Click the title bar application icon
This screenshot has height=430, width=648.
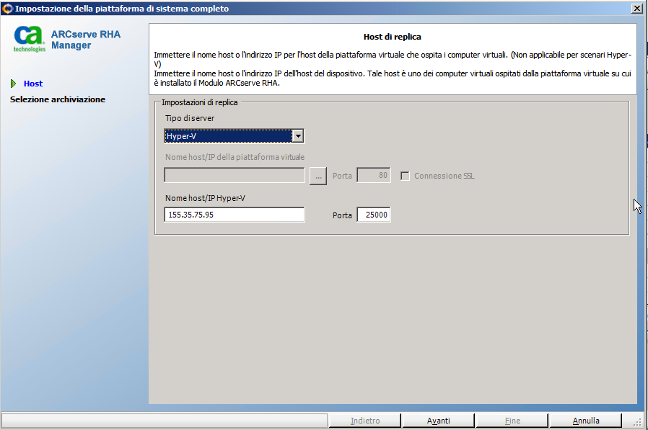point(7,8)
